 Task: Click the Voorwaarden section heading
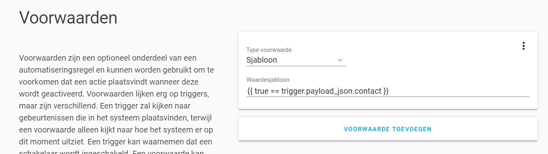pyautogui.click(x=68, y=18)
